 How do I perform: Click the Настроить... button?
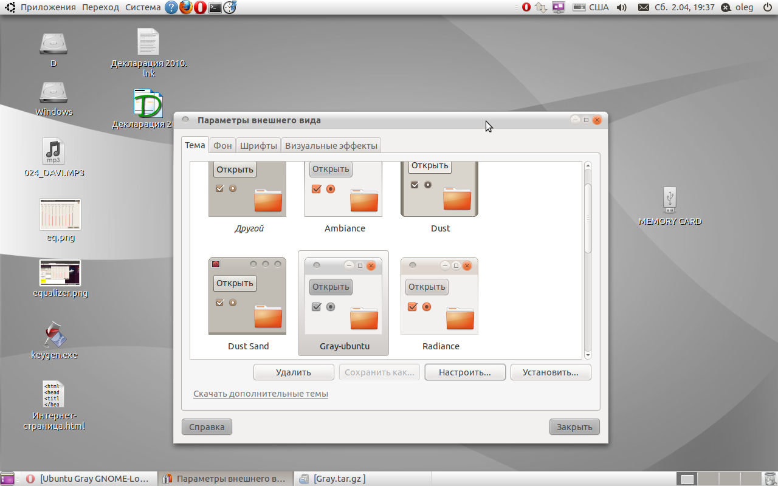pos(465,372)
